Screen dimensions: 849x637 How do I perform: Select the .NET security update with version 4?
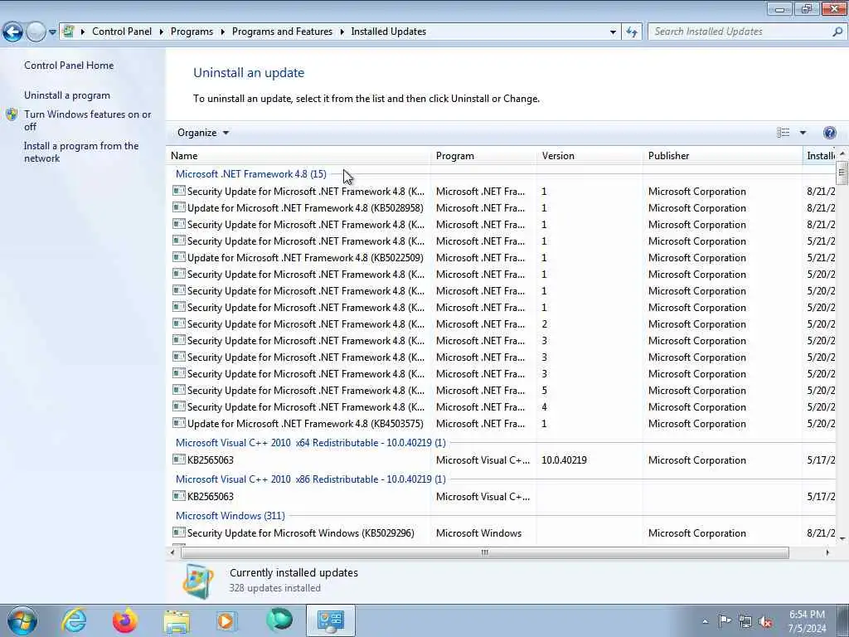306,407
